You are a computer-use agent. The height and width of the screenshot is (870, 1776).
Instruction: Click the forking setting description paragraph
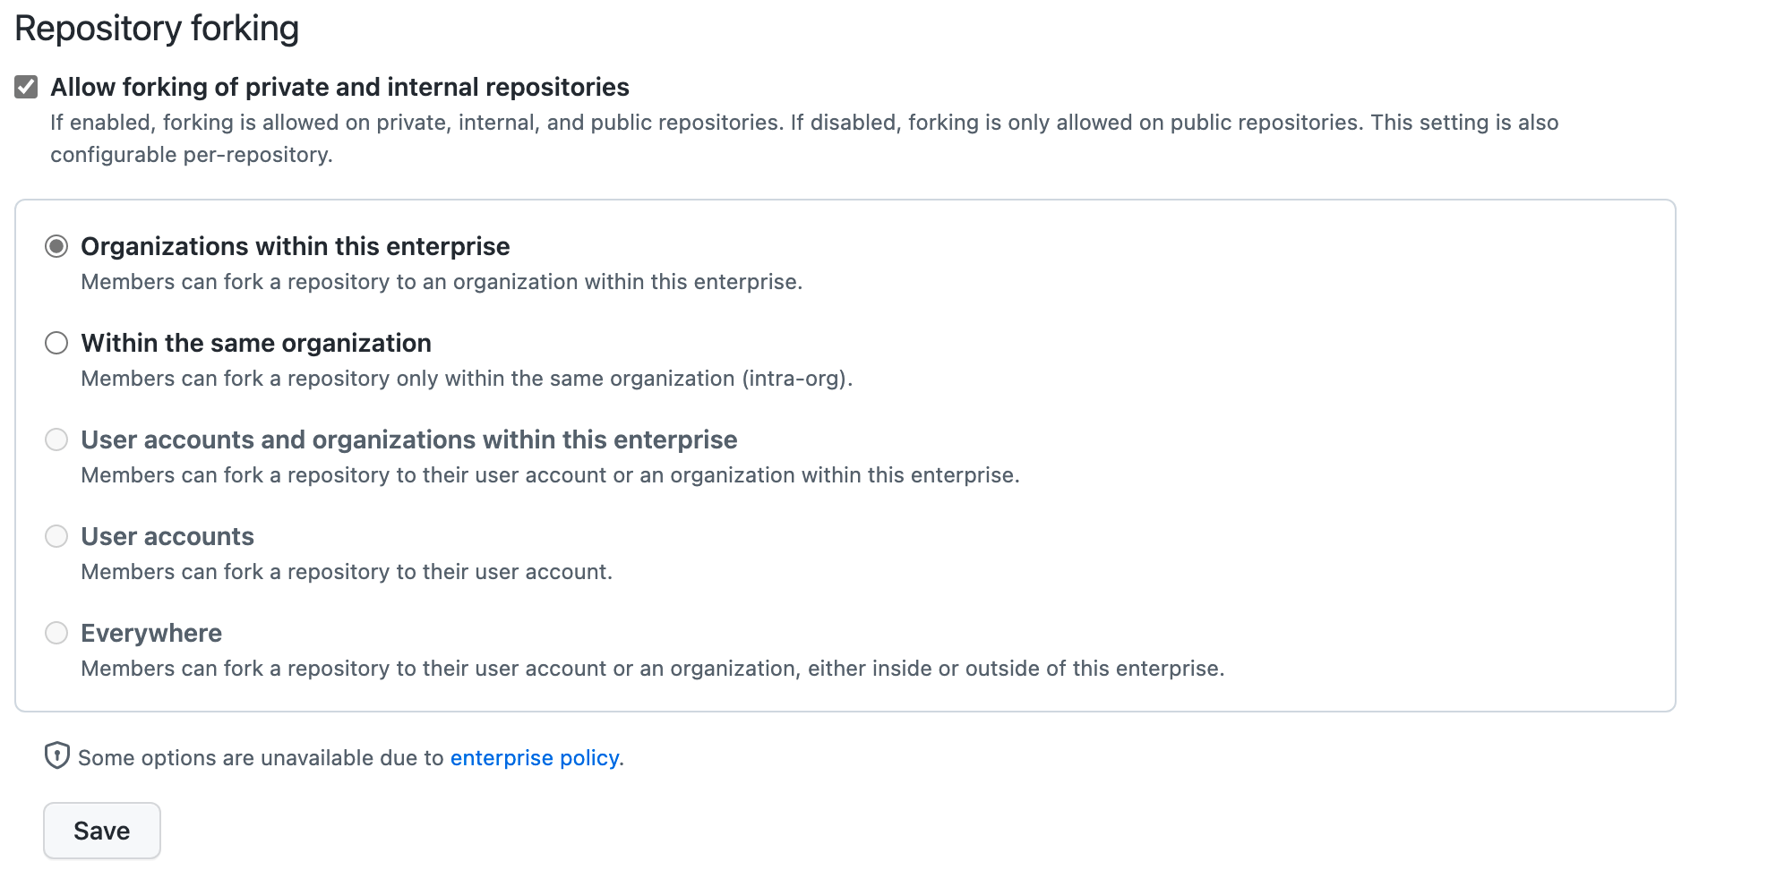click(x=804, y=139)
